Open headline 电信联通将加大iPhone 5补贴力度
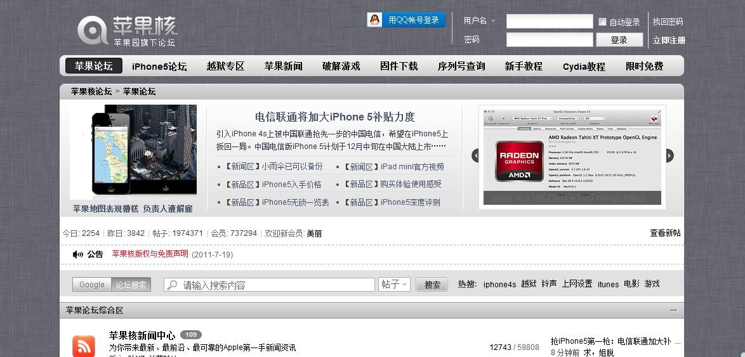 [335, 117]
